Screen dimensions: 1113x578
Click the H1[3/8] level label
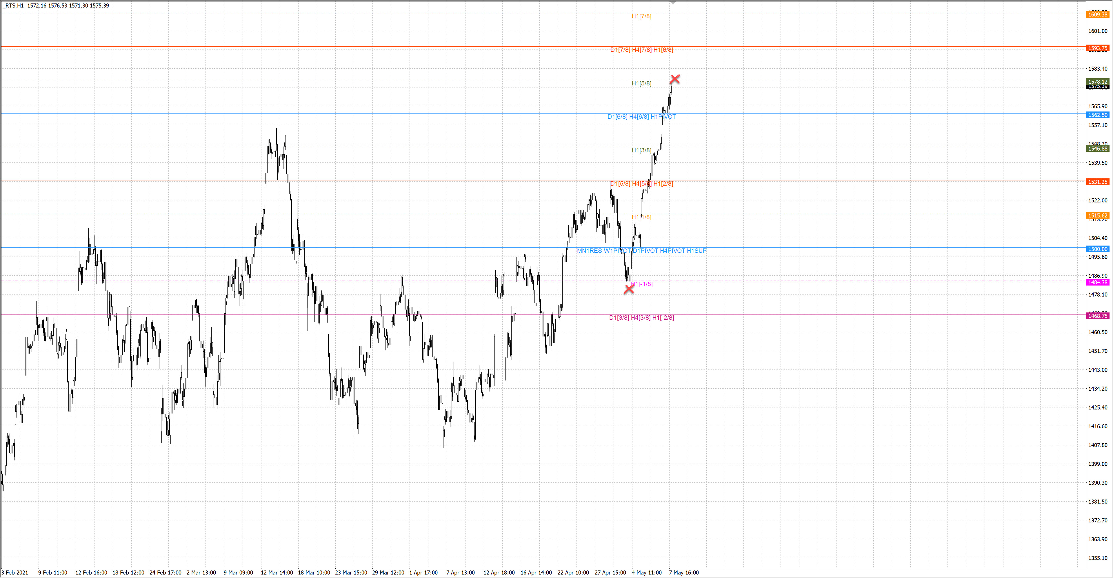[x=641, y=150]
